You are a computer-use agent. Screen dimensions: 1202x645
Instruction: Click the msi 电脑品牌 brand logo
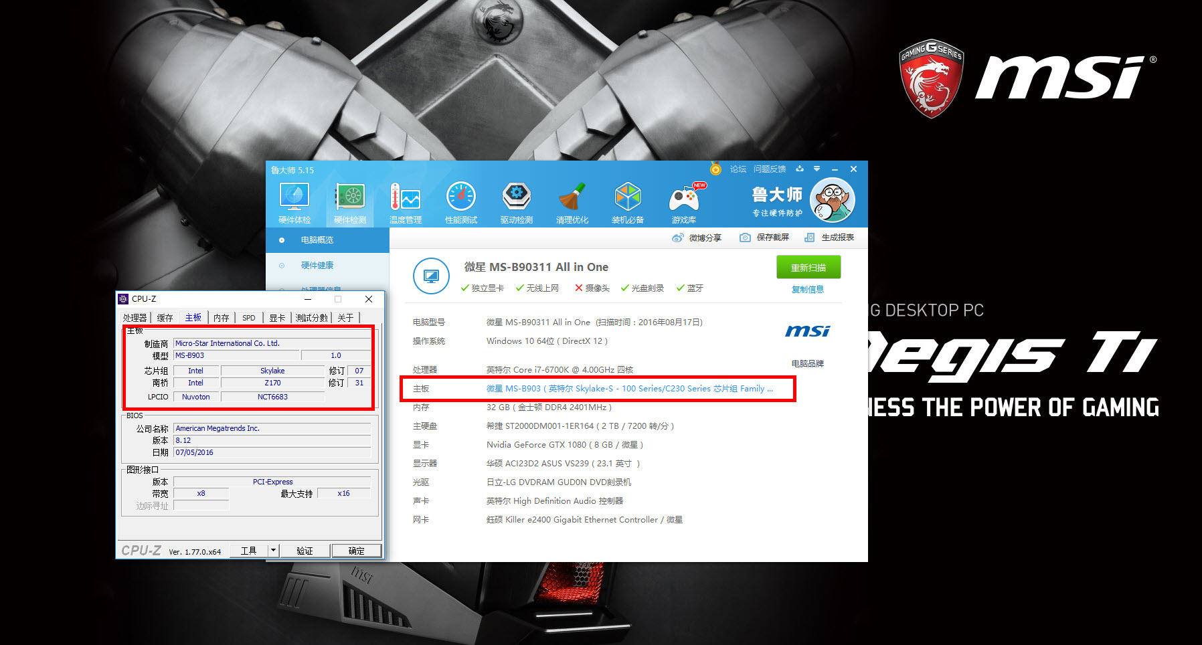807,331
